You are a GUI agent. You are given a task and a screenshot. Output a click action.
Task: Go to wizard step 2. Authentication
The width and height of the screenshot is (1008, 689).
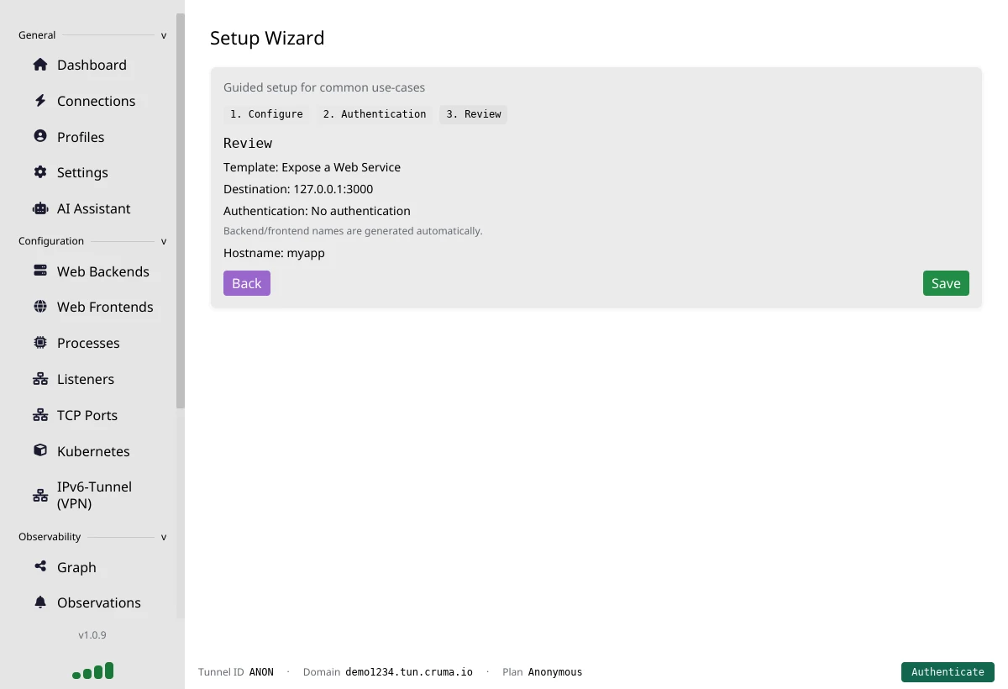(375, 114)
